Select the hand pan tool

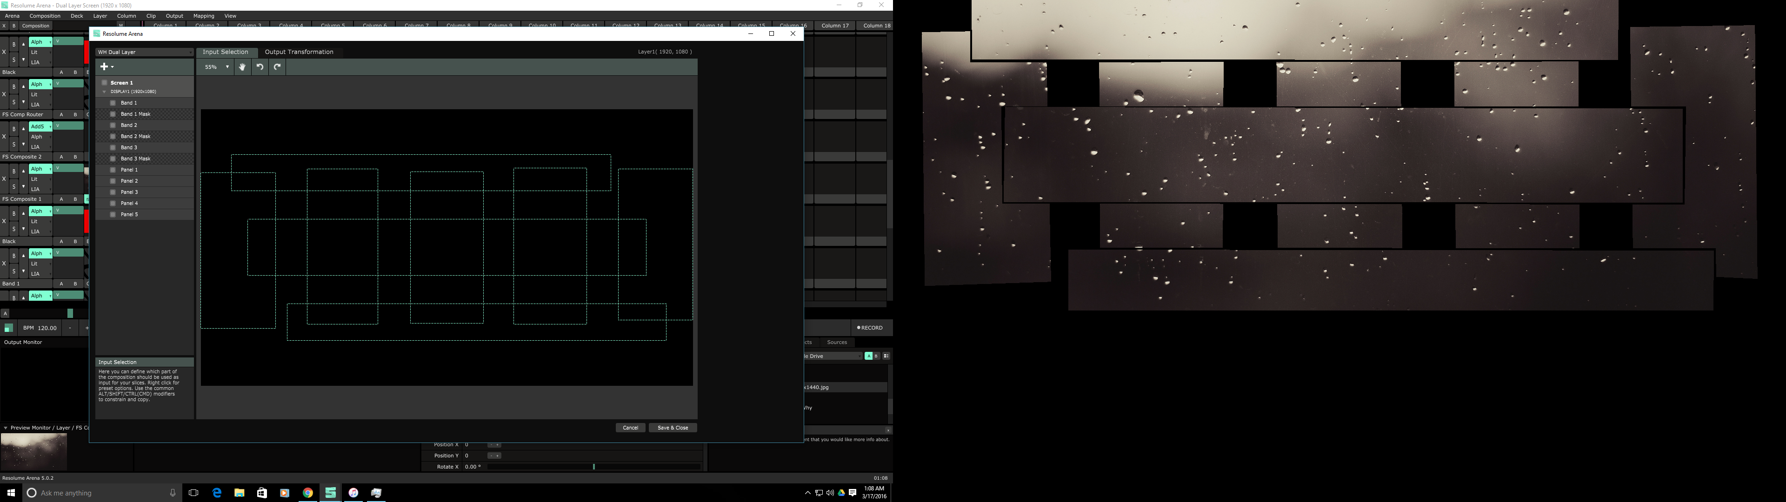pos(243,67)
